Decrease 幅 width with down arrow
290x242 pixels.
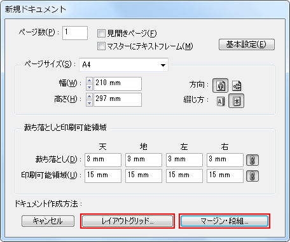coord(89,87)
